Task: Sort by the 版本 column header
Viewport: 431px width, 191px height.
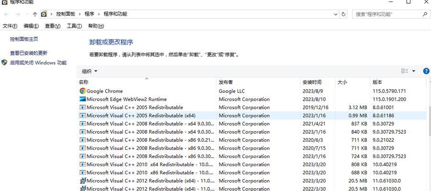Action: tap(399, 82)
